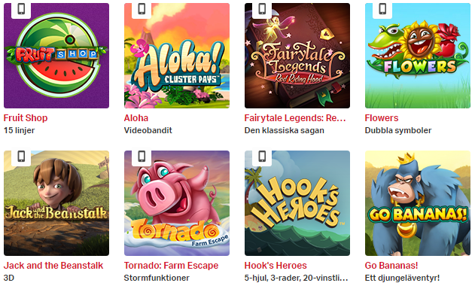Open the Fairytale Legends title link
Viewport: 475px width, 286px height.
click(295, 118)
